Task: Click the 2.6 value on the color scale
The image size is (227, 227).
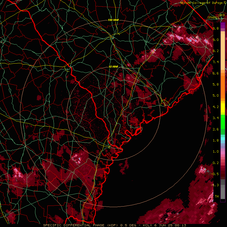Action: [x=216, y=129]
